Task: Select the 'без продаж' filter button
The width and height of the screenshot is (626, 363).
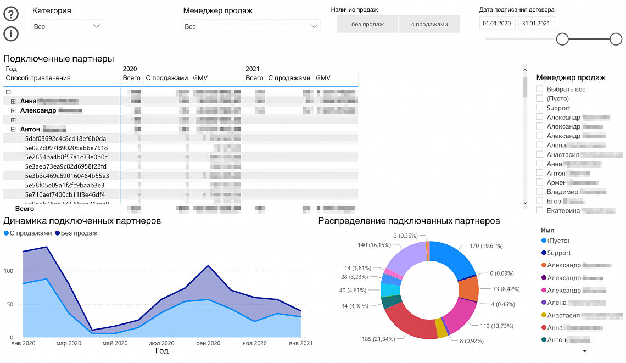Action: 367,24
